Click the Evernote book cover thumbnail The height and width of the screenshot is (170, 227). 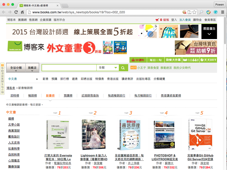tap(58, 135)
